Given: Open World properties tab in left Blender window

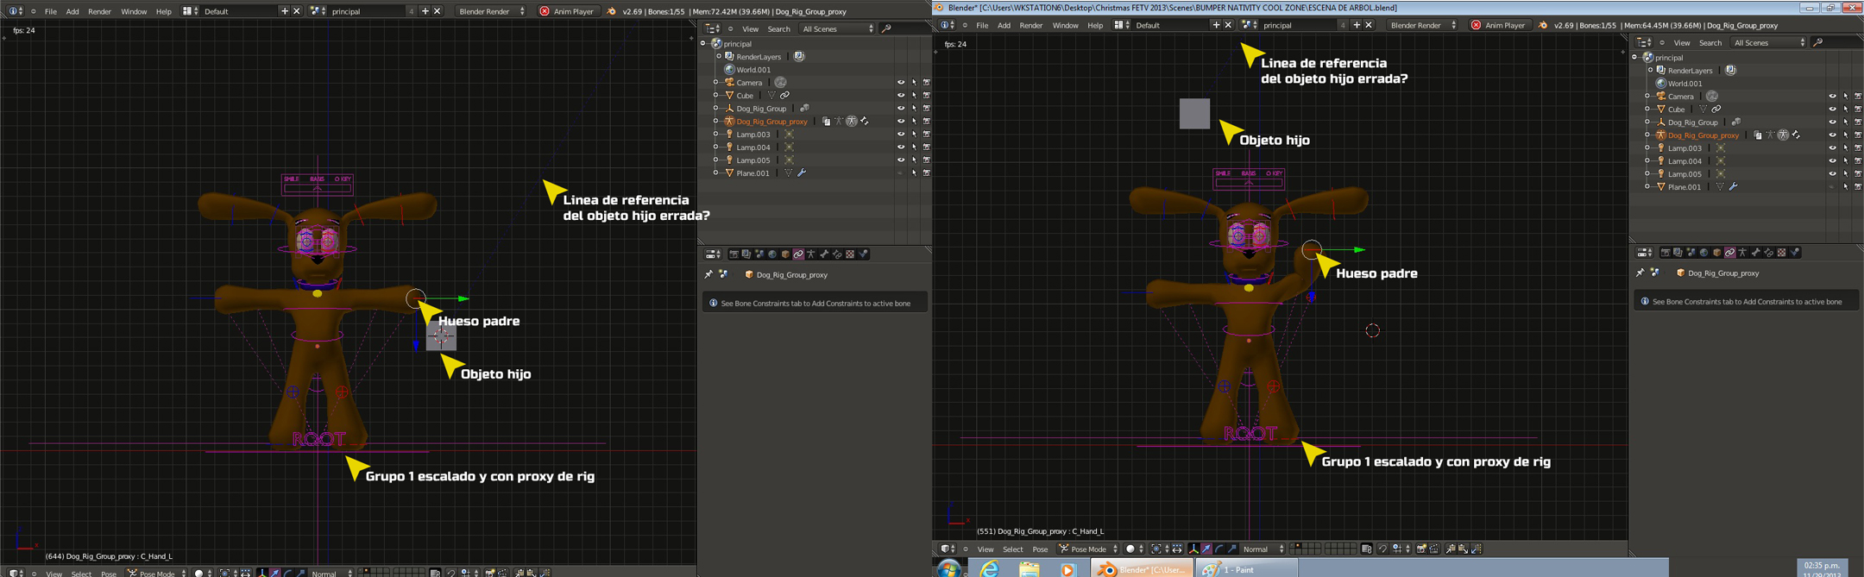Looking at the screenshot, I should pyautogui.click(x=772, y=254).
